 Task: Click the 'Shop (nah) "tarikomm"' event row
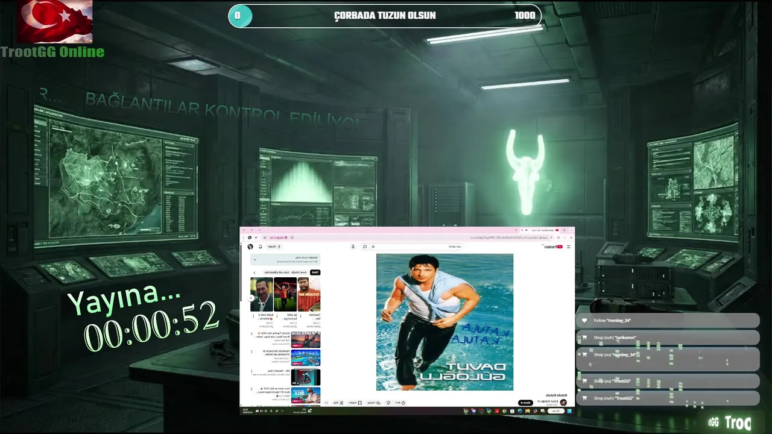668,338
